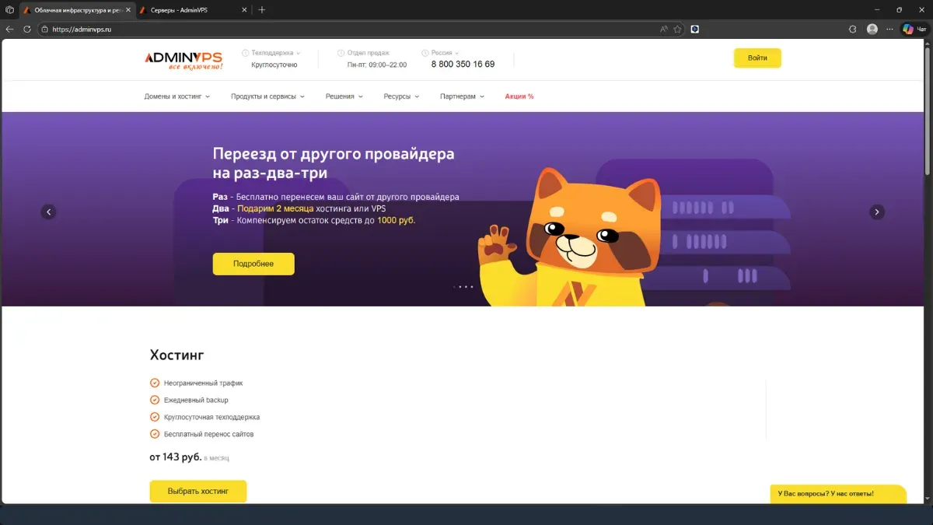Add page to favorites star icon

coord(677,29)
